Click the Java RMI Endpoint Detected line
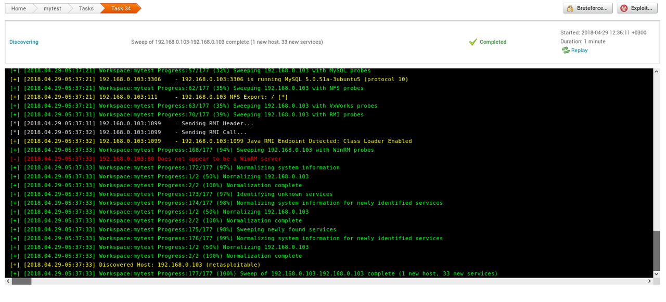Screen dimensions: 666x302 pyautogui.click(x=211, y=141)
